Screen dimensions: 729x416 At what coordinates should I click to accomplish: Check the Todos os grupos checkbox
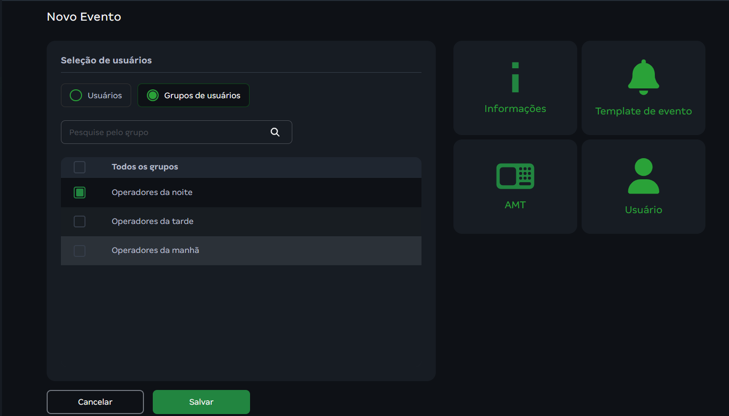pyautogui.click(x=80, y=167)
